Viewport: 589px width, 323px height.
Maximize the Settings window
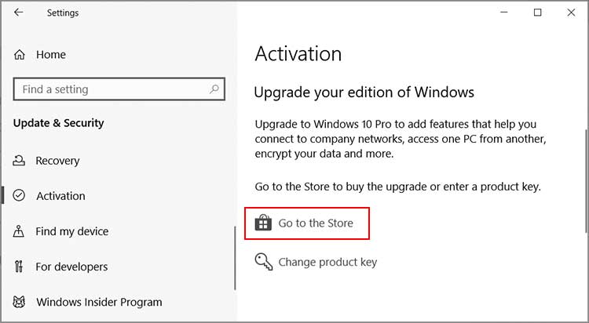click(x=538, y=13)
